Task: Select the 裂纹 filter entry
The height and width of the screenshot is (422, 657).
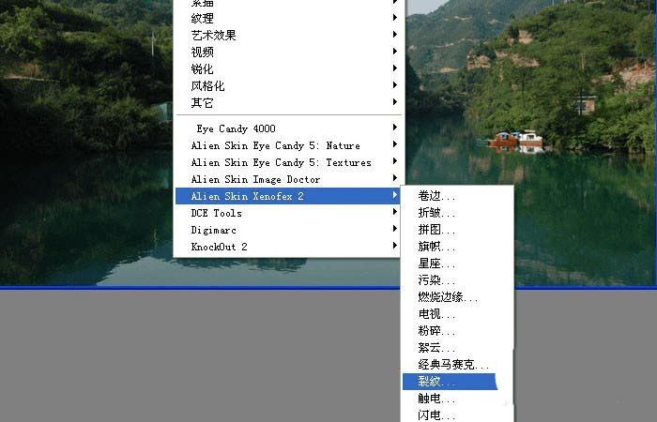Action: coord(450,382)
